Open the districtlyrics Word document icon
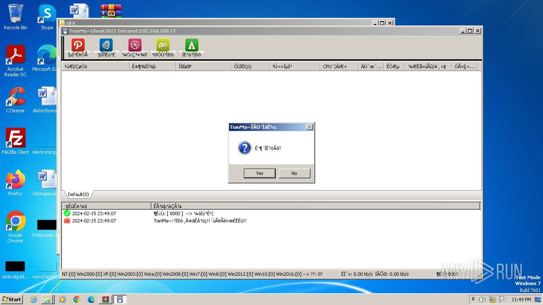This screenshot has width=543, height=305. click(45, 100)
